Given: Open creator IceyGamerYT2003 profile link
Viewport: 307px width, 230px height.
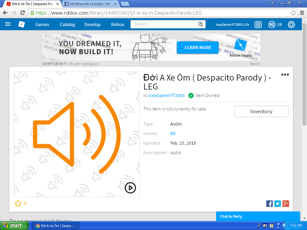Looking at the screenshot, I should point(167,96).
